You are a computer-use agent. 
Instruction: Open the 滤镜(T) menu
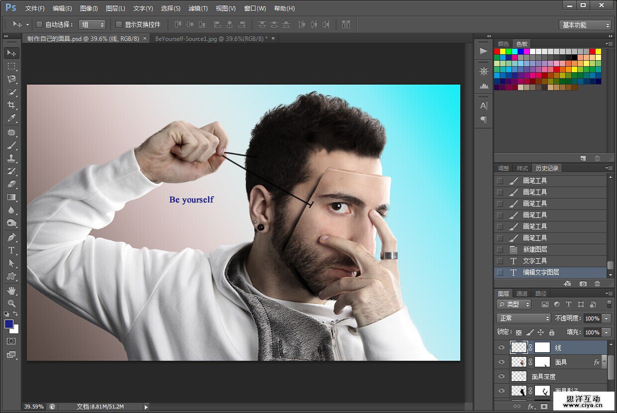pos(198,8)
